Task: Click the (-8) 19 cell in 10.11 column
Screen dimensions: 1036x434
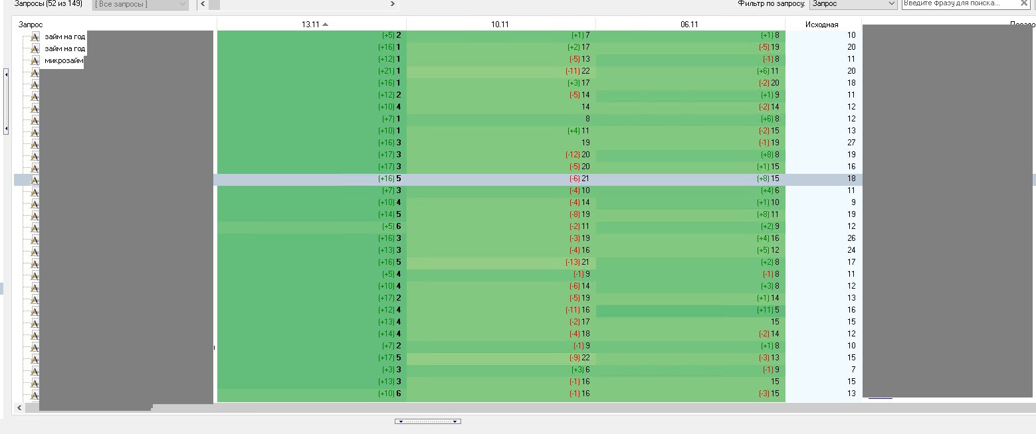Action: tap(501, 214)
